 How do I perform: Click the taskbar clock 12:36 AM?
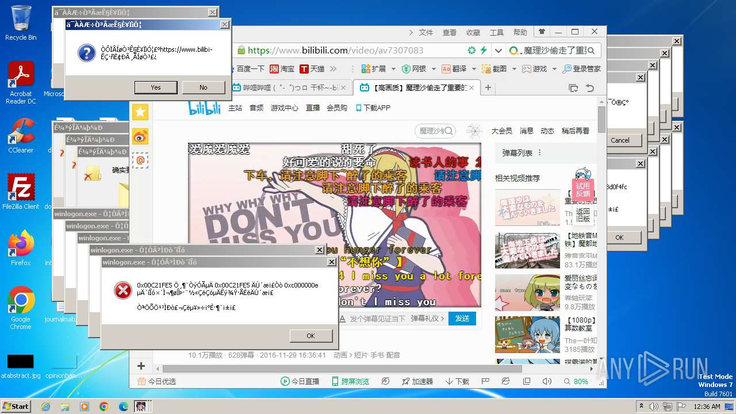(707, 407)
